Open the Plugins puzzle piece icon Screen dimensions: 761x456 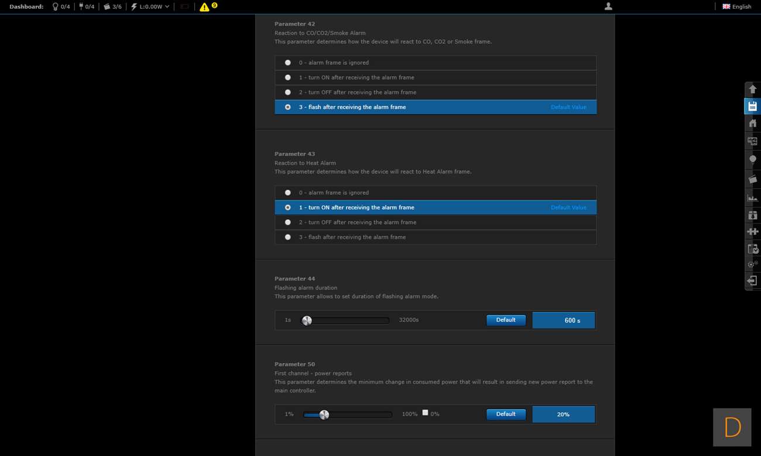[752, 232]
